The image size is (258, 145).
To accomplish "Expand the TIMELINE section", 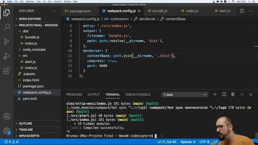I will tap(37, 130).
